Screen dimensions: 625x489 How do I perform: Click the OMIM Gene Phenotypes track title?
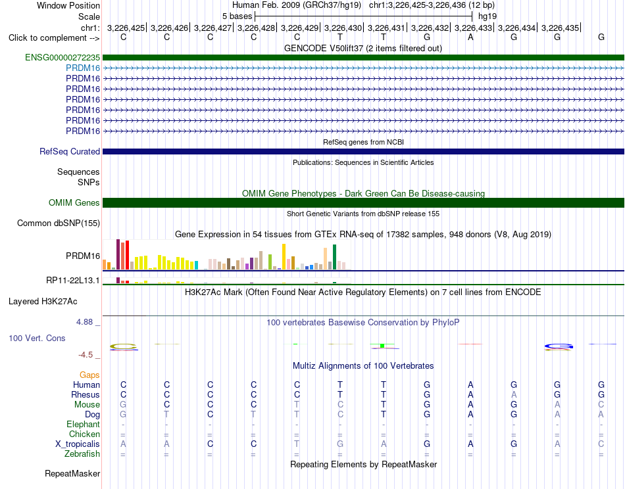364,193
